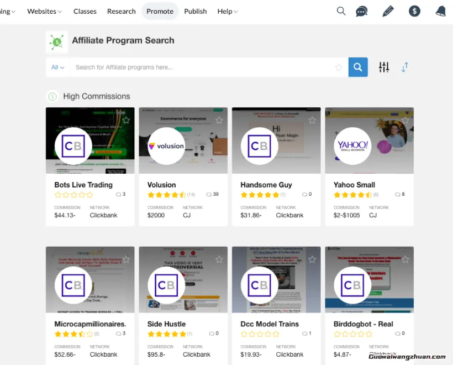Click the Handsome Guy CB logo
The width and height of the screenshot is (453, 365).
[x=260, y=146]
